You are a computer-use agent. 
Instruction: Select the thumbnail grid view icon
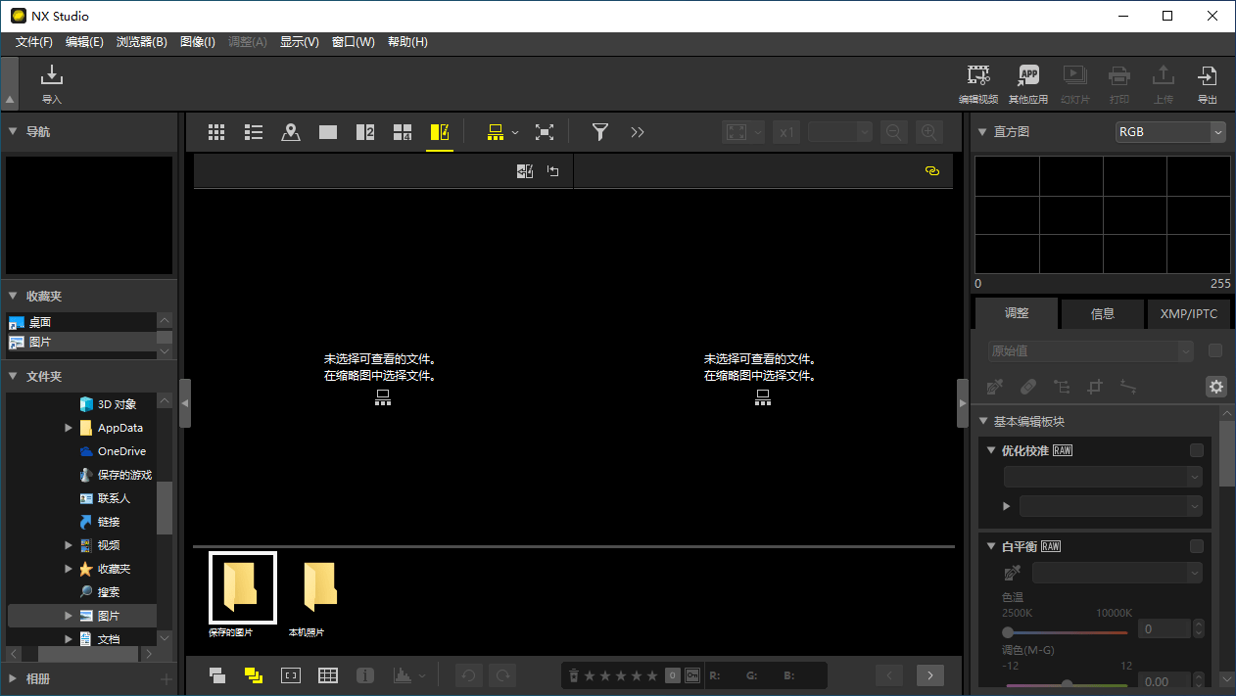click(216, 131)
